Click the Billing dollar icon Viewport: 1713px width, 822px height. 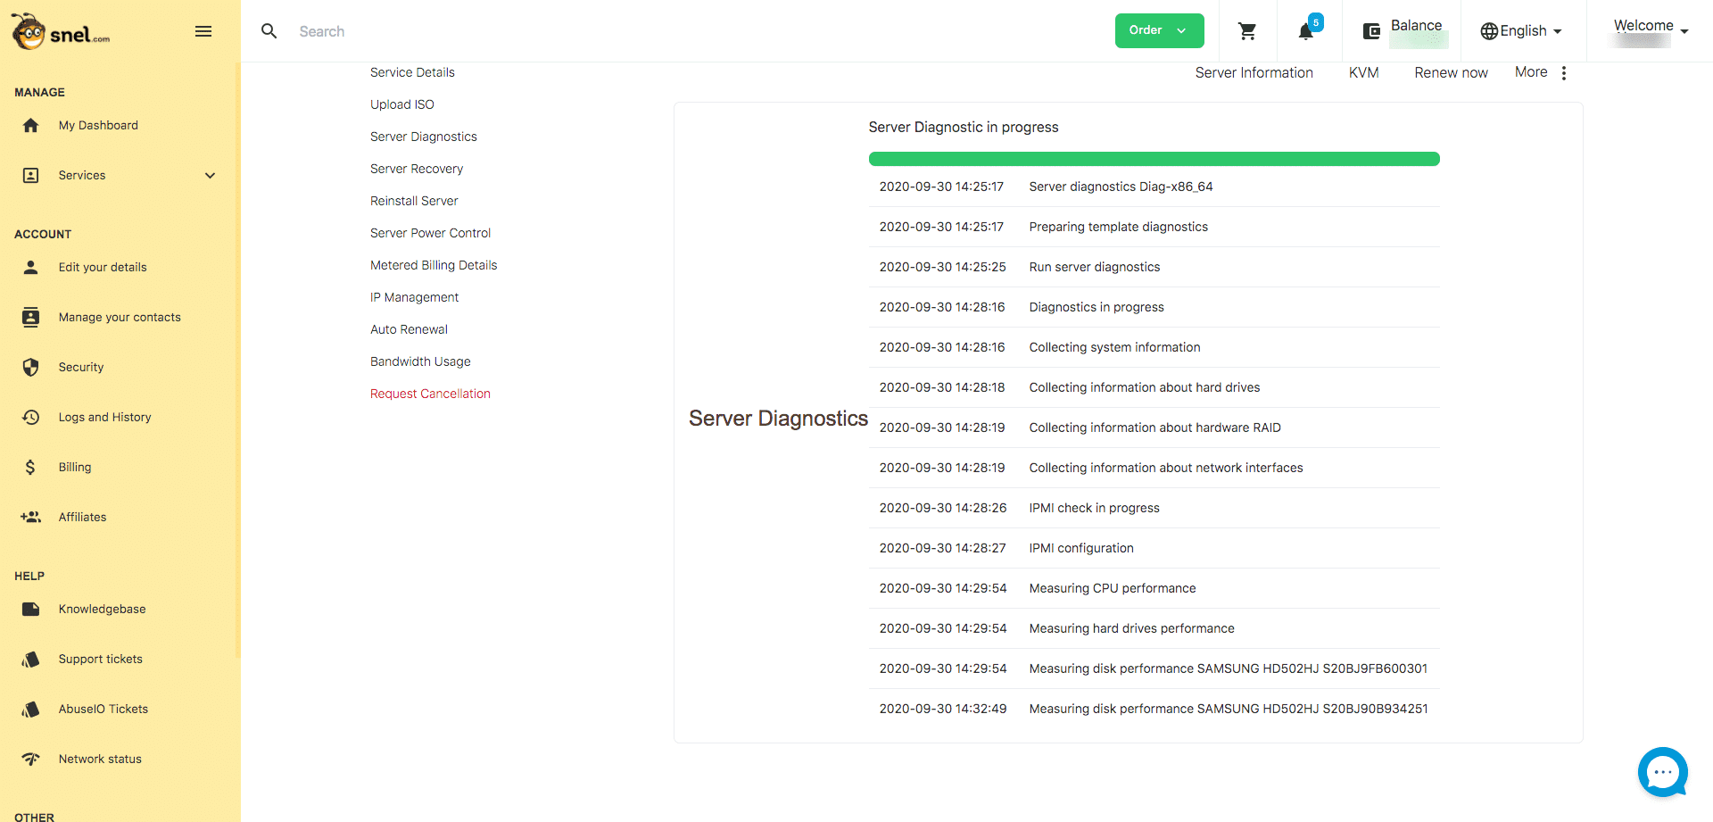(x=31, y=467)
